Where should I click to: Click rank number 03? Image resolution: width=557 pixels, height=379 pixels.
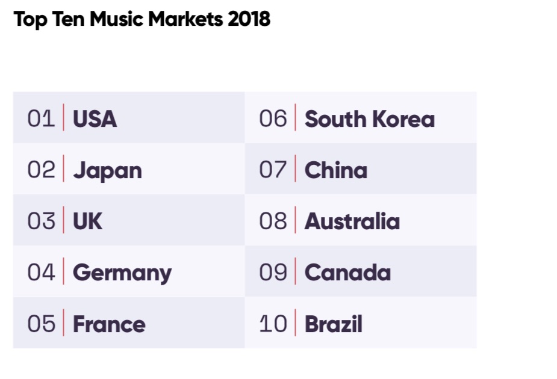pos(41,221)
